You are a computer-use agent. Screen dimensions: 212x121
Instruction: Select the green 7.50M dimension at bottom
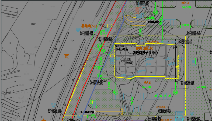(92, 116)
